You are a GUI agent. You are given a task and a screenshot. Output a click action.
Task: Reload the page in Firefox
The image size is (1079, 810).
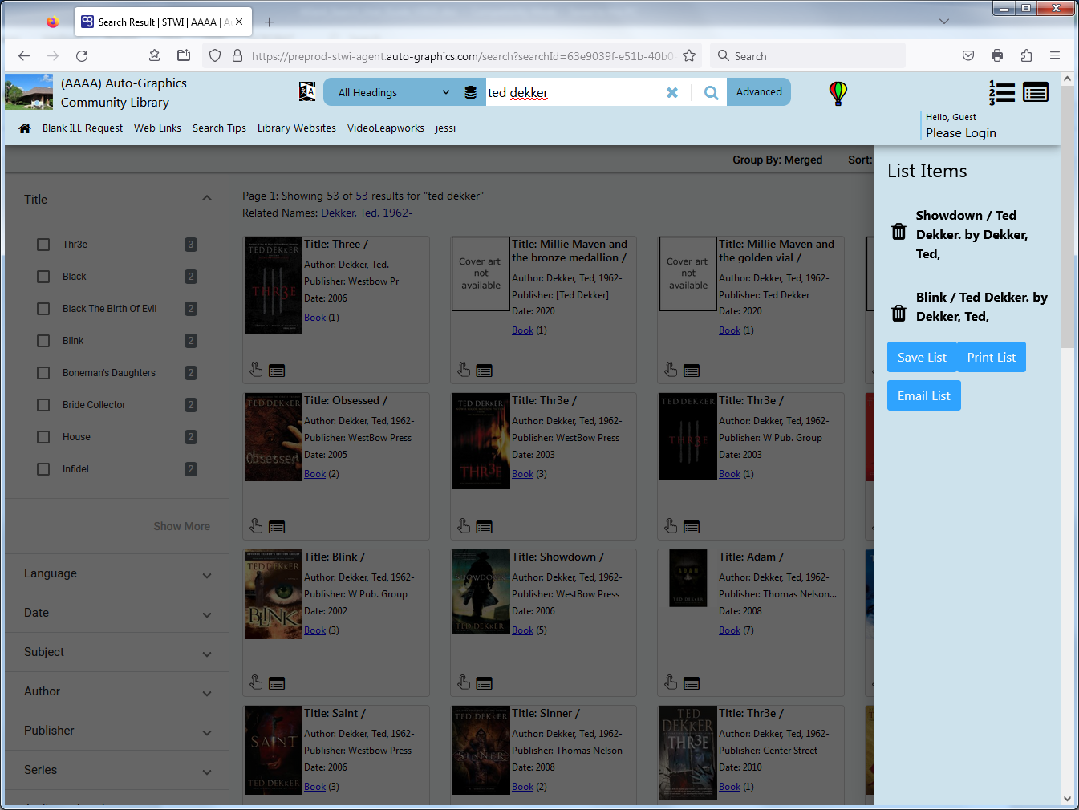(82, 56)
